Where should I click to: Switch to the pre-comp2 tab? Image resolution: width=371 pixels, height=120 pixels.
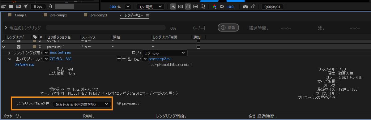point(99,15)
